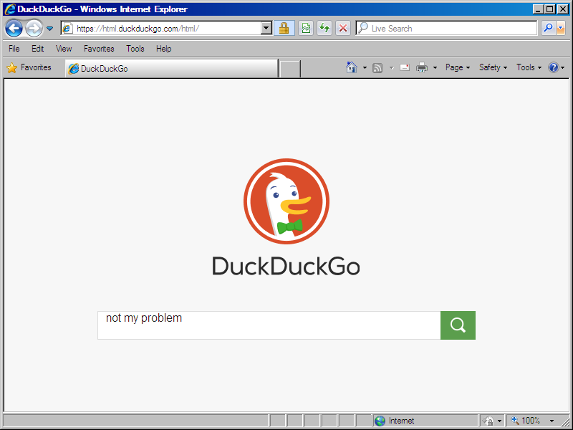The width and height of the screenshot is (573, 430).
Task: Click the Back navigation arrow
Action: coord(14,28)
